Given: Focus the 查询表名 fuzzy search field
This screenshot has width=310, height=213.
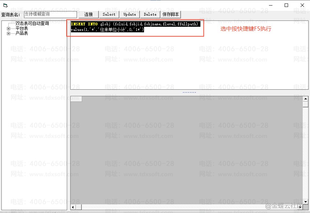Looking at the screenshot, I should pyautogui.click(x=50, y=14).
